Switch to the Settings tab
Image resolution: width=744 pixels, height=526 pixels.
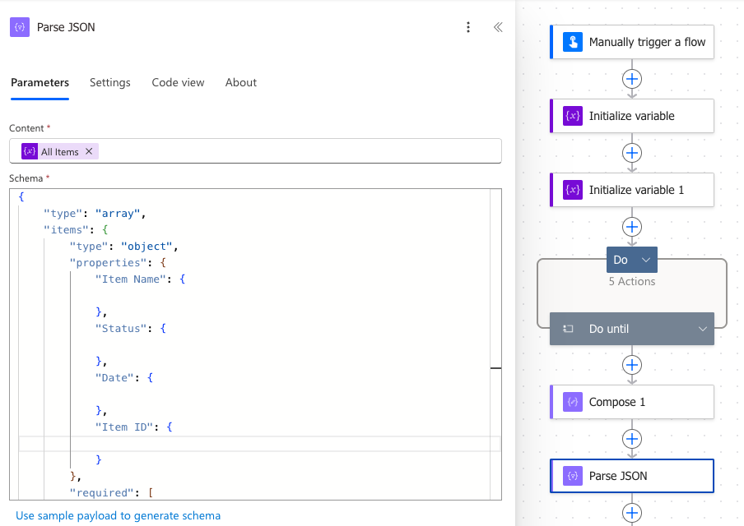110,82
